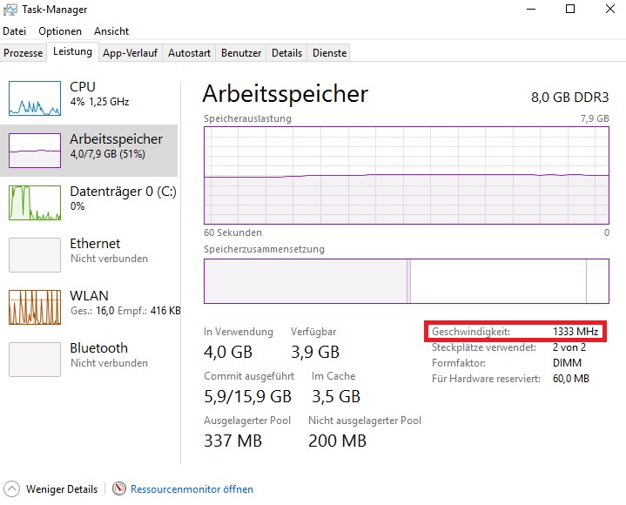Open the Ressourcenmonitor öffnen link
This screenshot has width=626, height=505.
(x=192, y=489)
